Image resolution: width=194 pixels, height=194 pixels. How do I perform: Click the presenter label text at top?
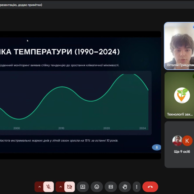(21, 5)
